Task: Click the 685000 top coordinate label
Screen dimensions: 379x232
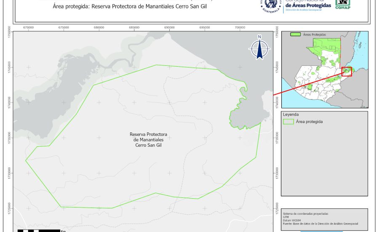Action: point(134,27)
